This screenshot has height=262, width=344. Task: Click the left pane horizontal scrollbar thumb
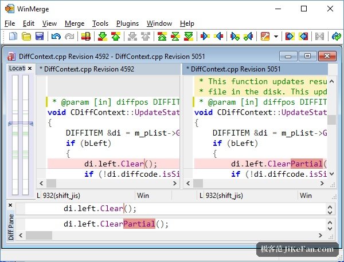[52, 184]
